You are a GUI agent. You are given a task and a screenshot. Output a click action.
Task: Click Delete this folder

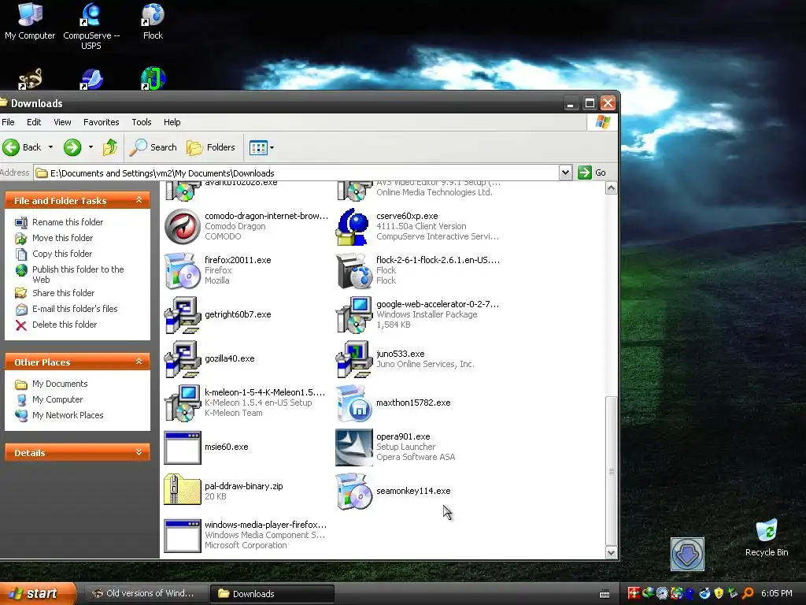click(x=65, y=325)
